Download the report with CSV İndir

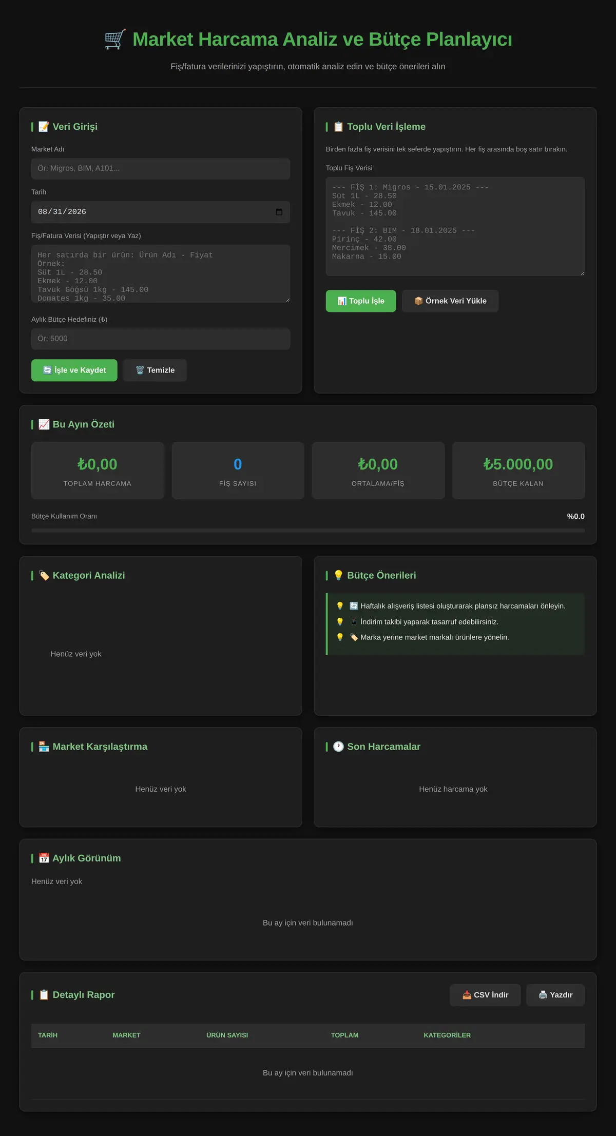point(485,995)
